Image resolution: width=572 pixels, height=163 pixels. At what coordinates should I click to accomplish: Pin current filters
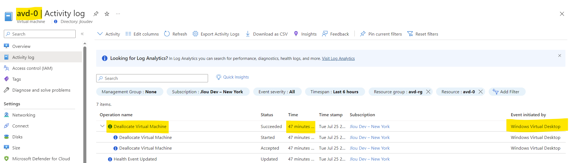381,34
